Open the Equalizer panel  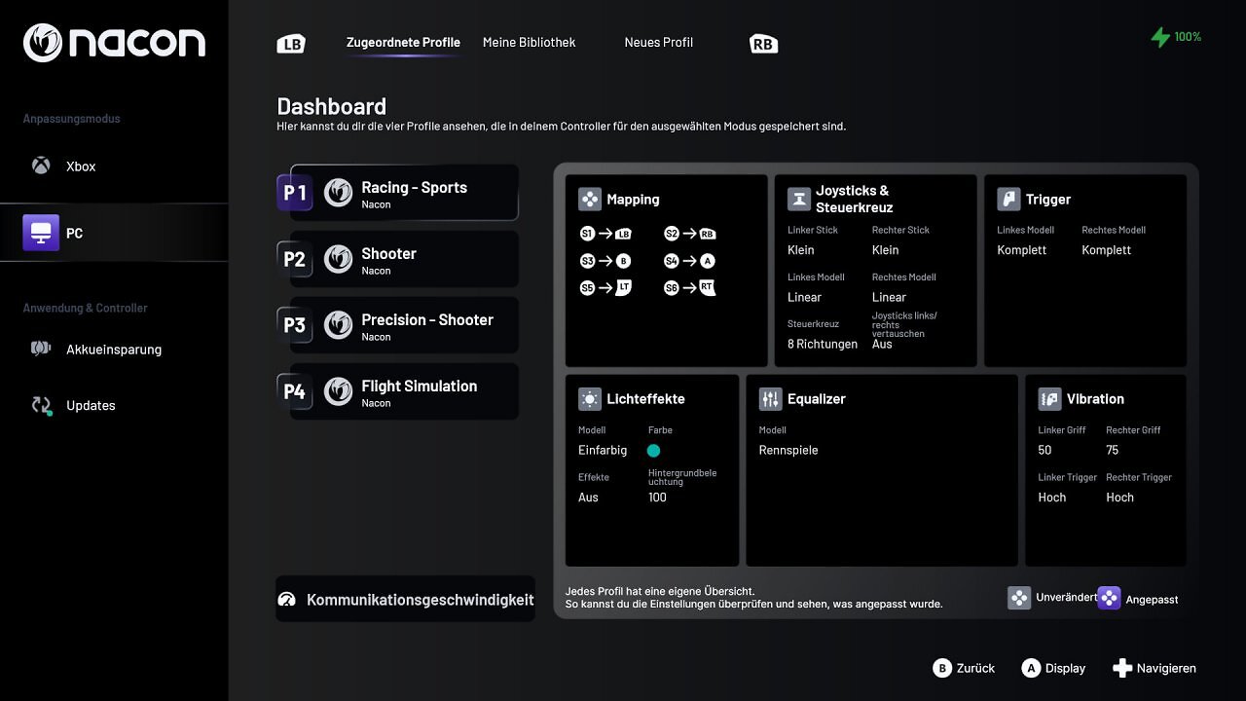coord(882,470)
